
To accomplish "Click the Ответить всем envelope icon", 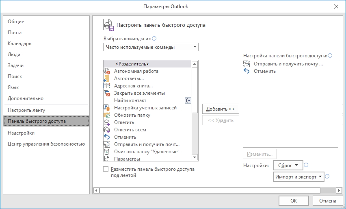I will [107, 130].
